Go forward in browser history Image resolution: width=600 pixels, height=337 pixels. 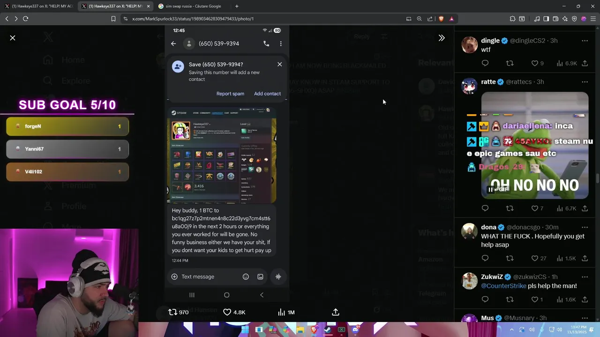(x=16, y=19)
